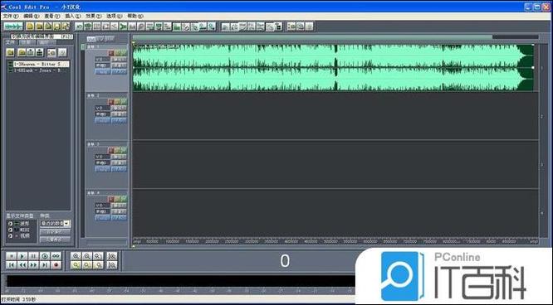This screenshot has height=305, width=553.
Task: Arm track 4 for recording with R button
Action: [x=111, y=199]
